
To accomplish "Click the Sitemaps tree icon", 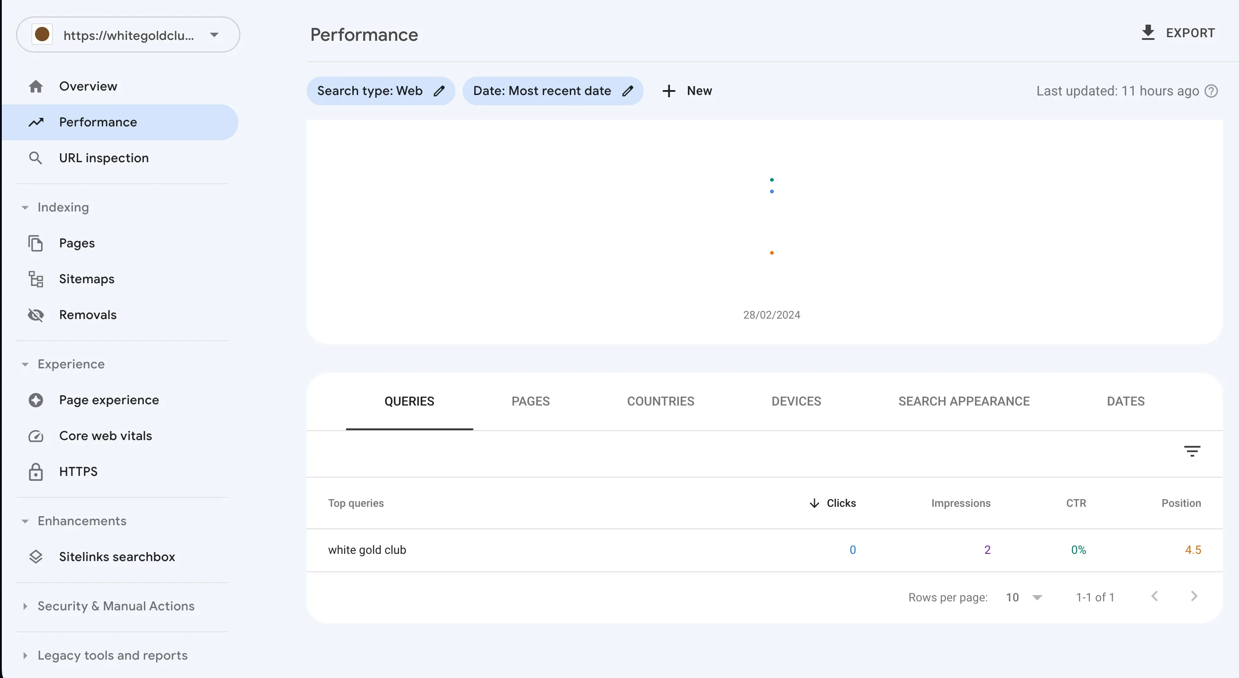I will [35, 279].
